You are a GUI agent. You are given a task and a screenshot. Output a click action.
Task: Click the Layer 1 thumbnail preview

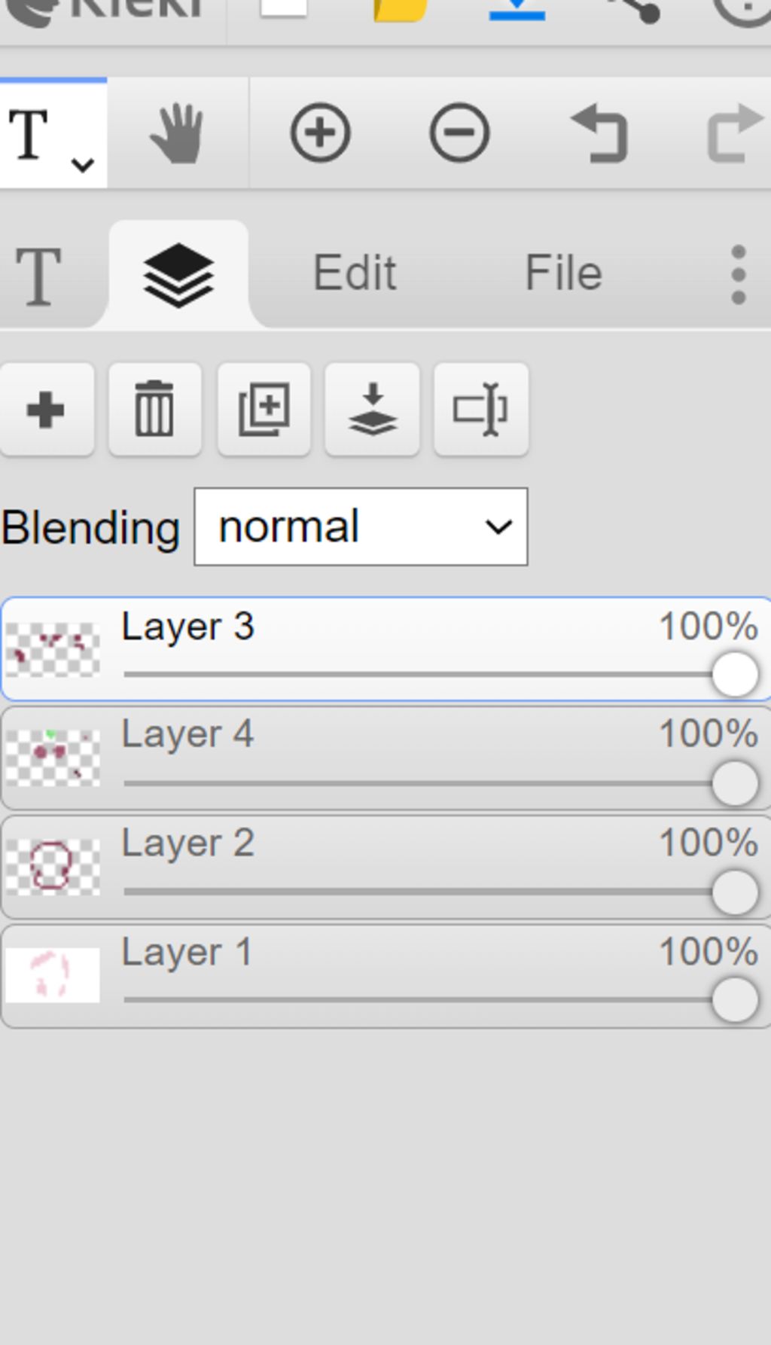pos(53,975)
